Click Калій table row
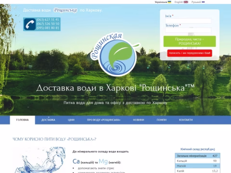This screenshot has width=231, height=173. [197, 171]
